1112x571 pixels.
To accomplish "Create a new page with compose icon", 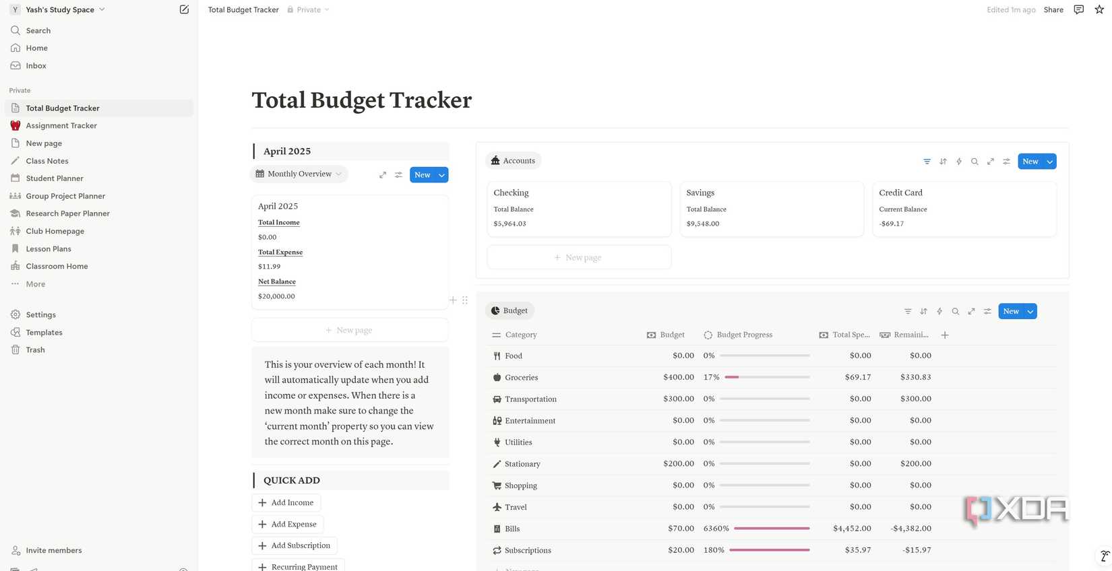I will pyautogui.click(x=184, y=9).
